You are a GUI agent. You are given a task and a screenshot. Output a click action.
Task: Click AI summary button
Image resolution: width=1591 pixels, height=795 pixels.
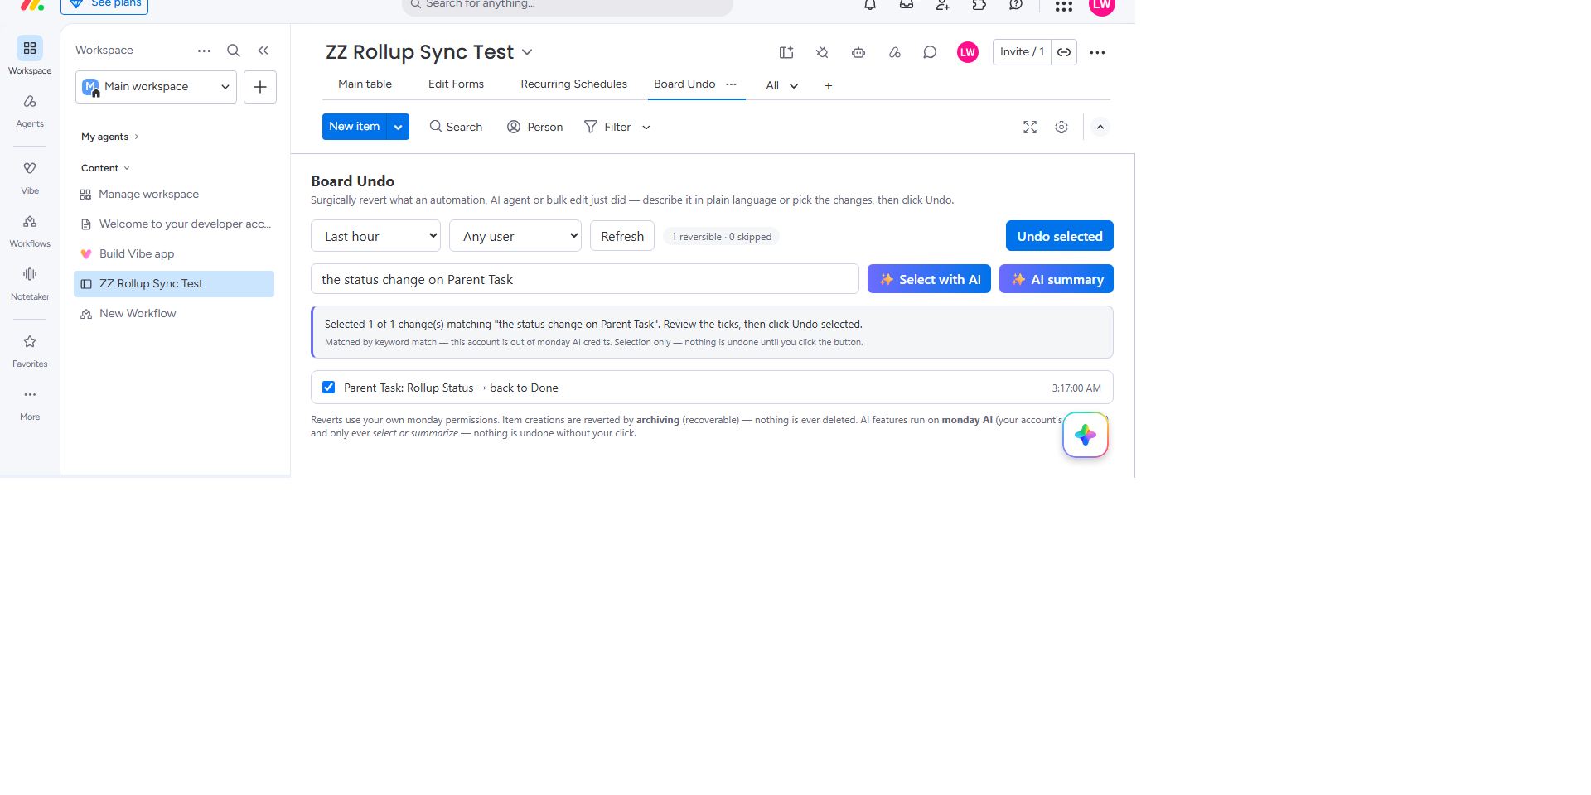1057,279
